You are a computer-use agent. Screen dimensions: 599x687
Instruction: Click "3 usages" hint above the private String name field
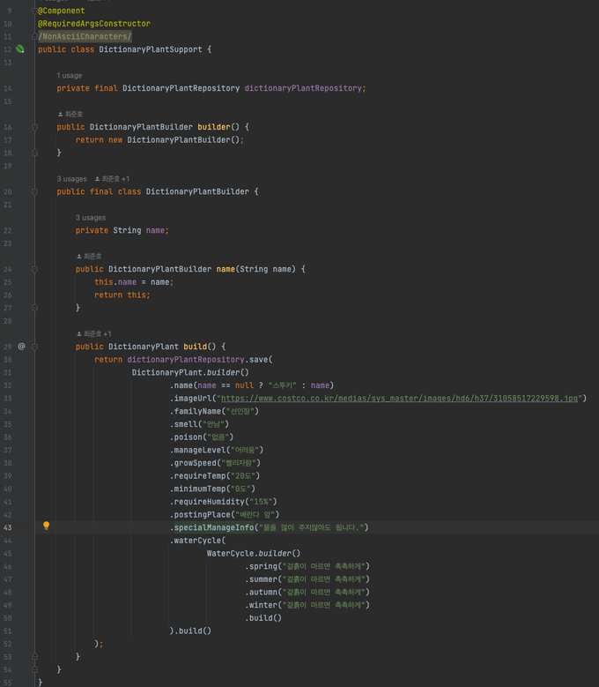pos(91,218)
